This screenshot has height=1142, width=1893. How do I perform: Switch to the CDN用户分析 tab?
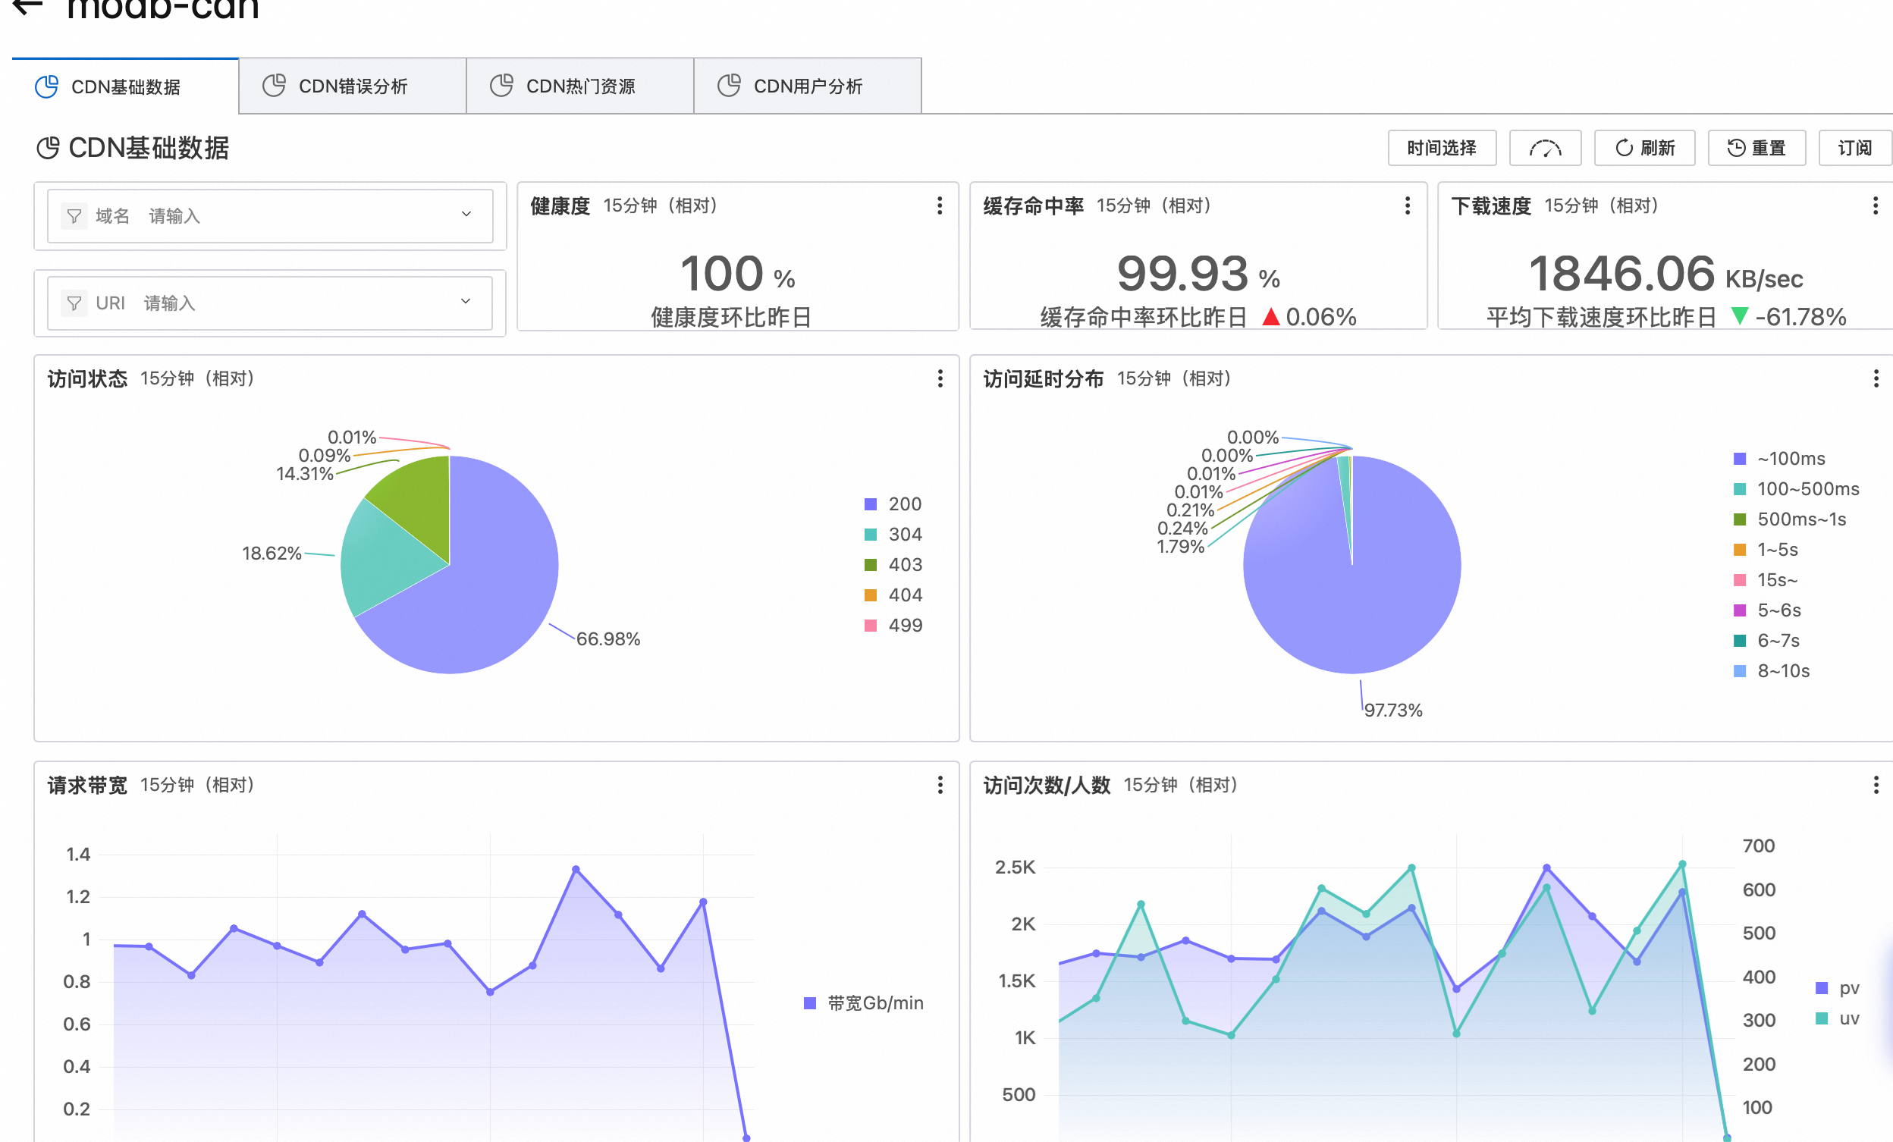point(807,86)
